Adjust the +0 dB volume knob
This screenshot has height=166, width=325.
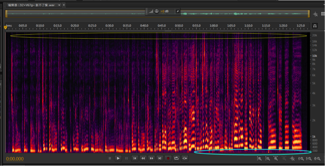[156, 12]
